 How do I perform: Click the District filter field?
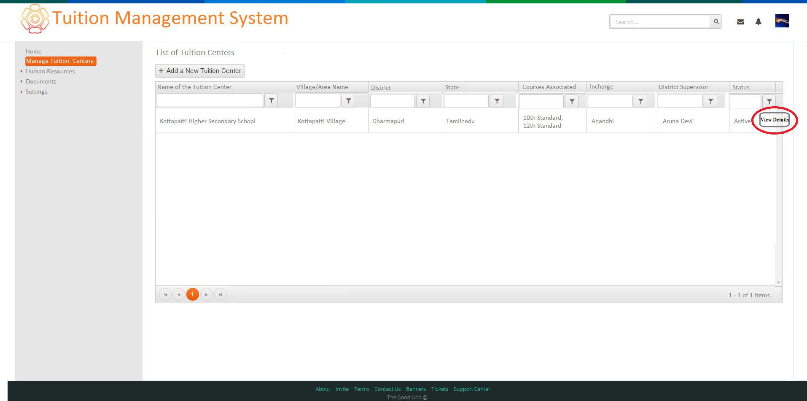393,101
